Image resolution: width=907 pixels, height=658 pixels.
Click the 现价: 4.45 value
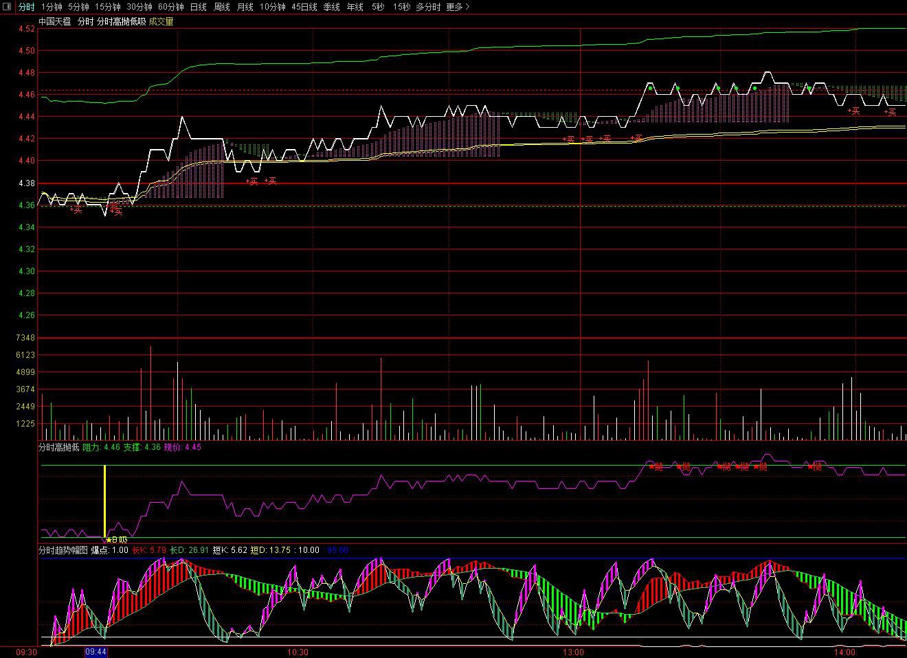[182, 447]
